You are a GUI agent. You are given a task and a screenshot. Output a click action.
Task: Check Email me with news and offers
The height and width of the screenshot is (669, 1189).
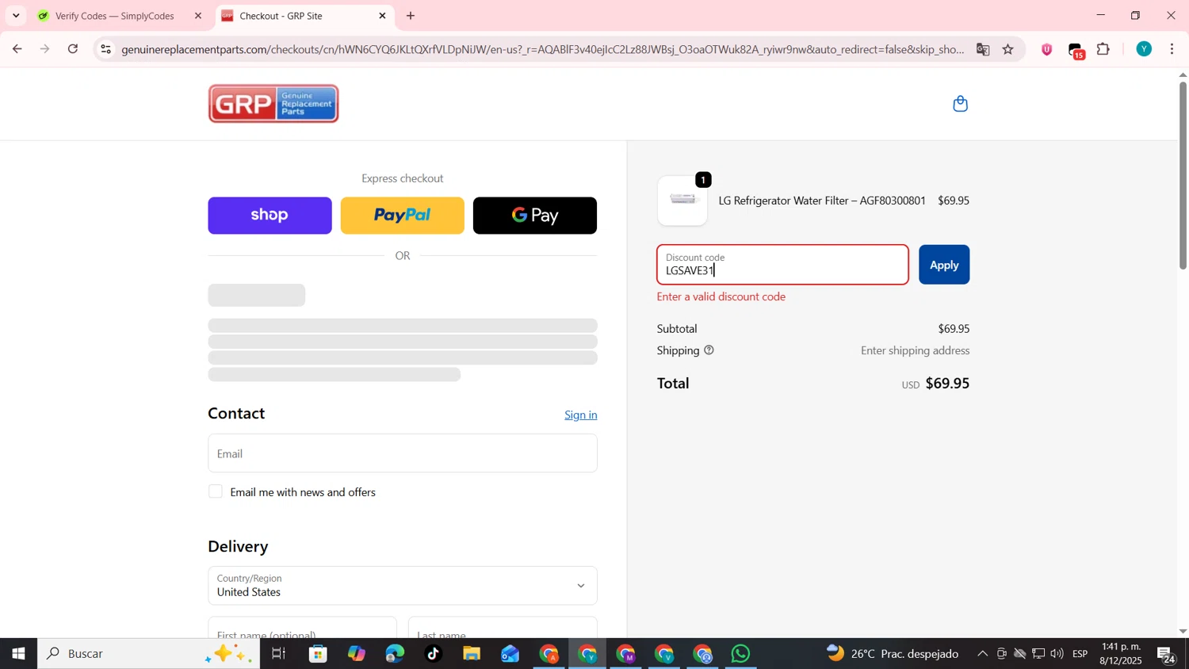coord(216,491)
